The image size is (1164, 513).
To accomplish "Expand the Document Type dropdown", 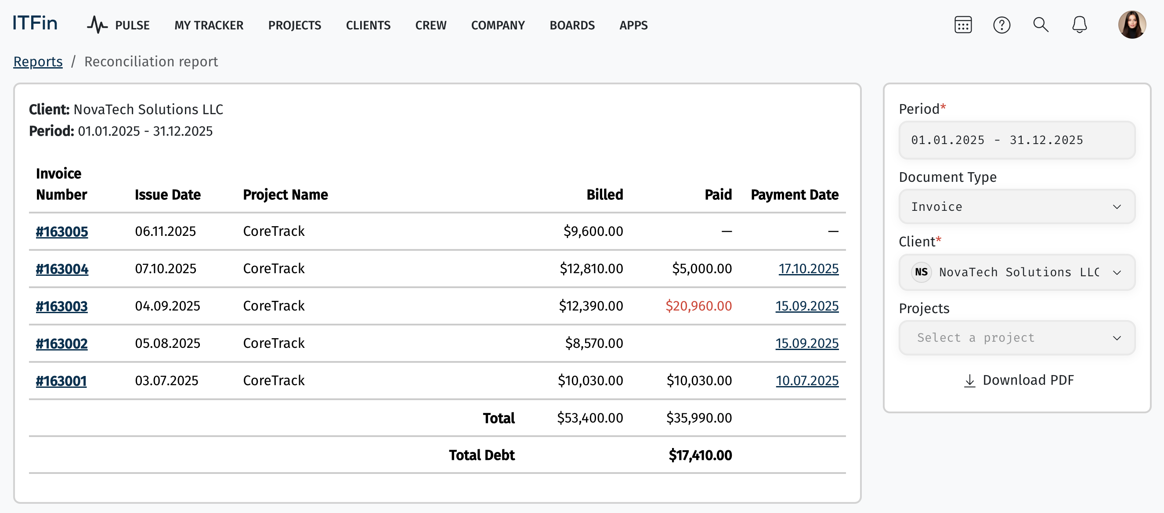I will pos(1017,206).
